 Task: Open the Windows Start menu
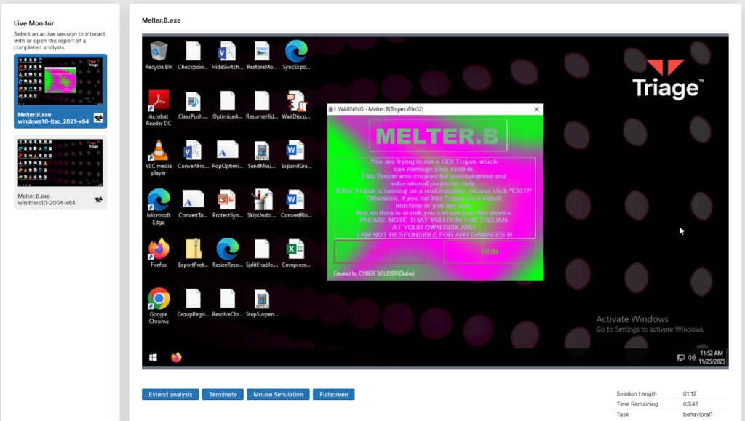(x=154, y=357)
